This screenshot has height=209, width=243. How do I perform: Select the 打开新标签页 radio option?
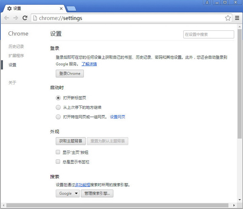coord(58,98)
